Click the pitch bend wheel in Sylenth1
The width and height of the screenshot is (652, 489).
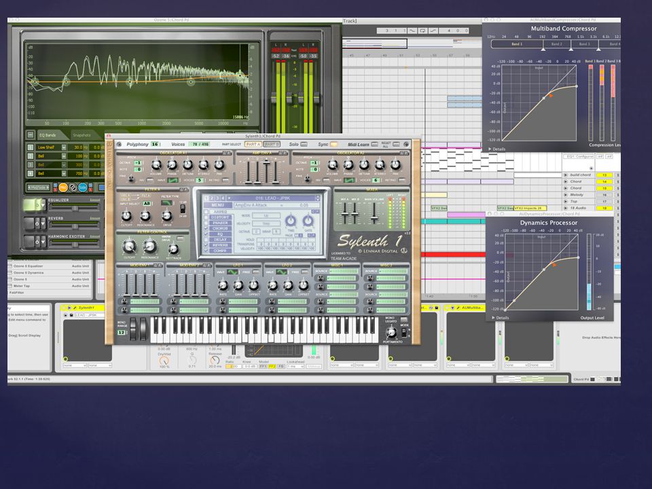point(133,329)
